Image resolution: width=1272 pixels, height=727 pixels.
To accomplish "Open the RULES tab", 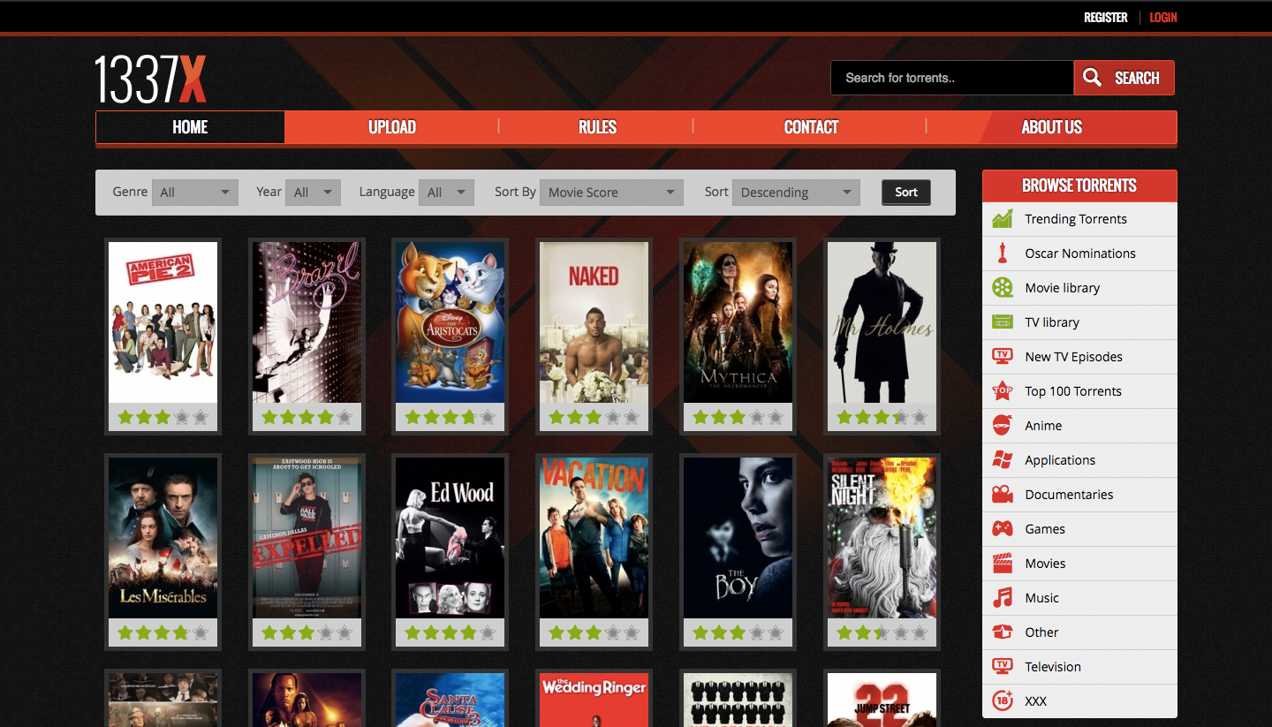I will 597,127.
